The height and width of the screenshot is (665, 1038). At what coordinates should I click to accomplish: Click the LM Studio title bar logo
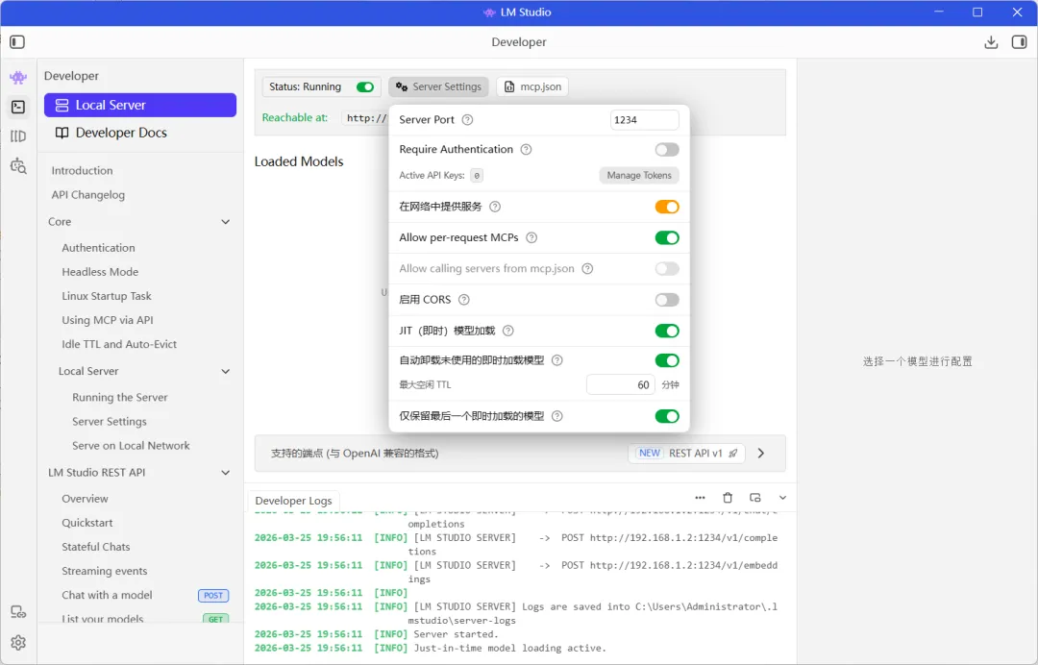pyautogui.click(x=489, y=12)
